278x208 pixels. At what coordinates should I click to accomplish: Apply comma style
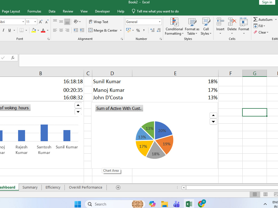click(144, 31)
